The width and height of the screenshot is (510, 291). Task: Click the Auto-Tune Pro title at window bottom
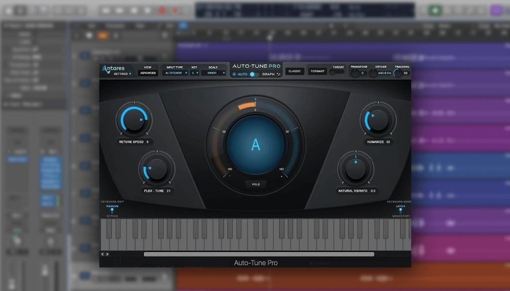255,263
